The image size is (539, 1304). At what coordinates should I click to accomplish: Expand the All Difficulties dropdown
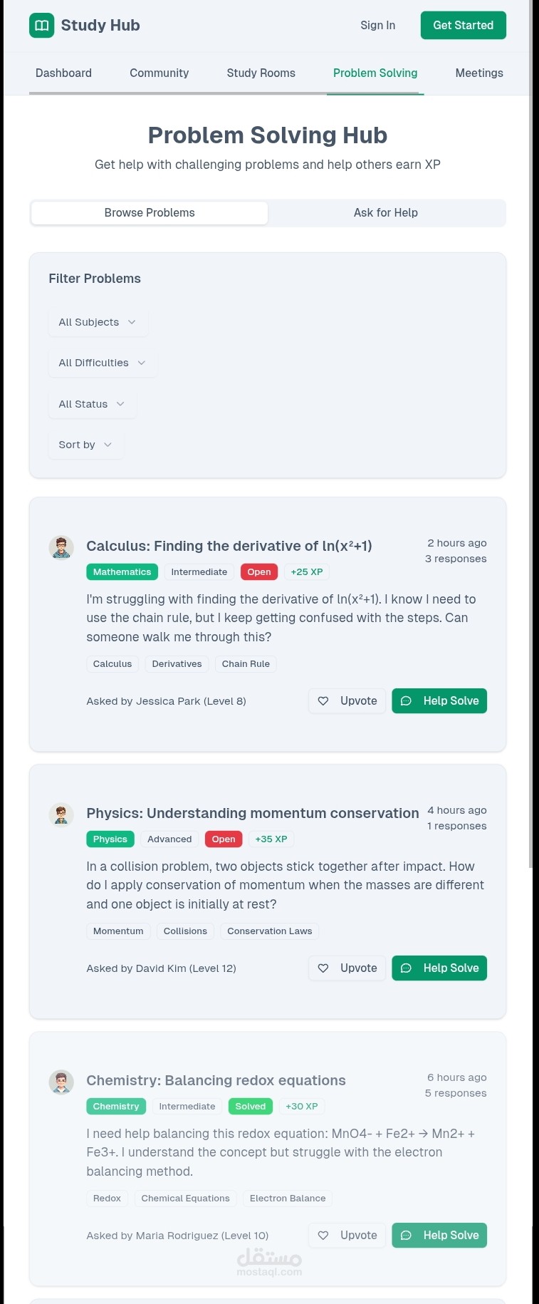pyautogui.click(x=102, y=363)
